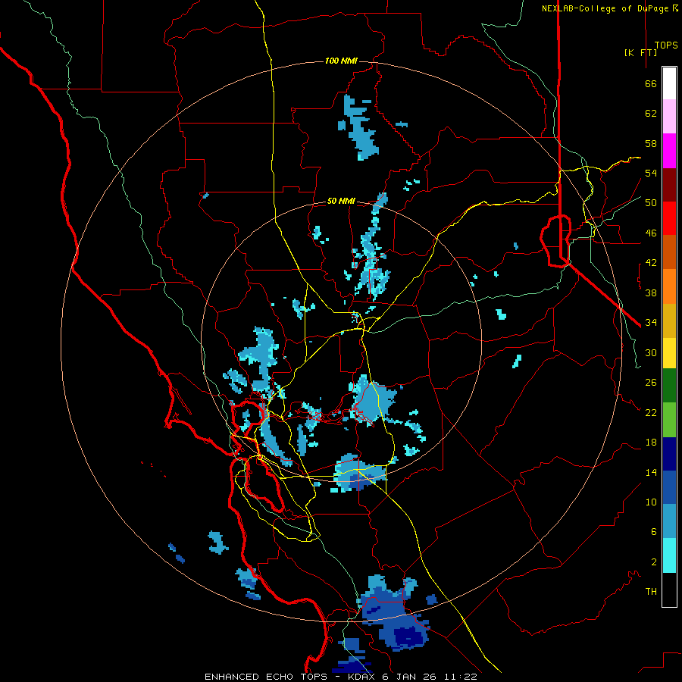The height and width of the screenshot is (682, 682).
Task: Click the legend value "30"
Action: [x=651, y=352]
